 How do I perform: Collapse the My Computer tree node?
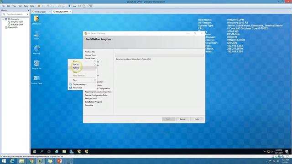[x=3, y=19]
